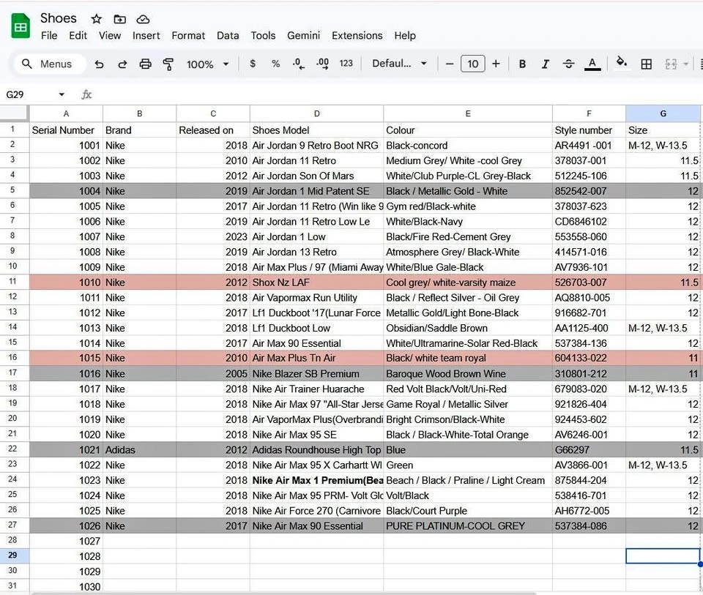703x595 pixels.
Task: Click style number cell G66297
Action: click(589, 449)
